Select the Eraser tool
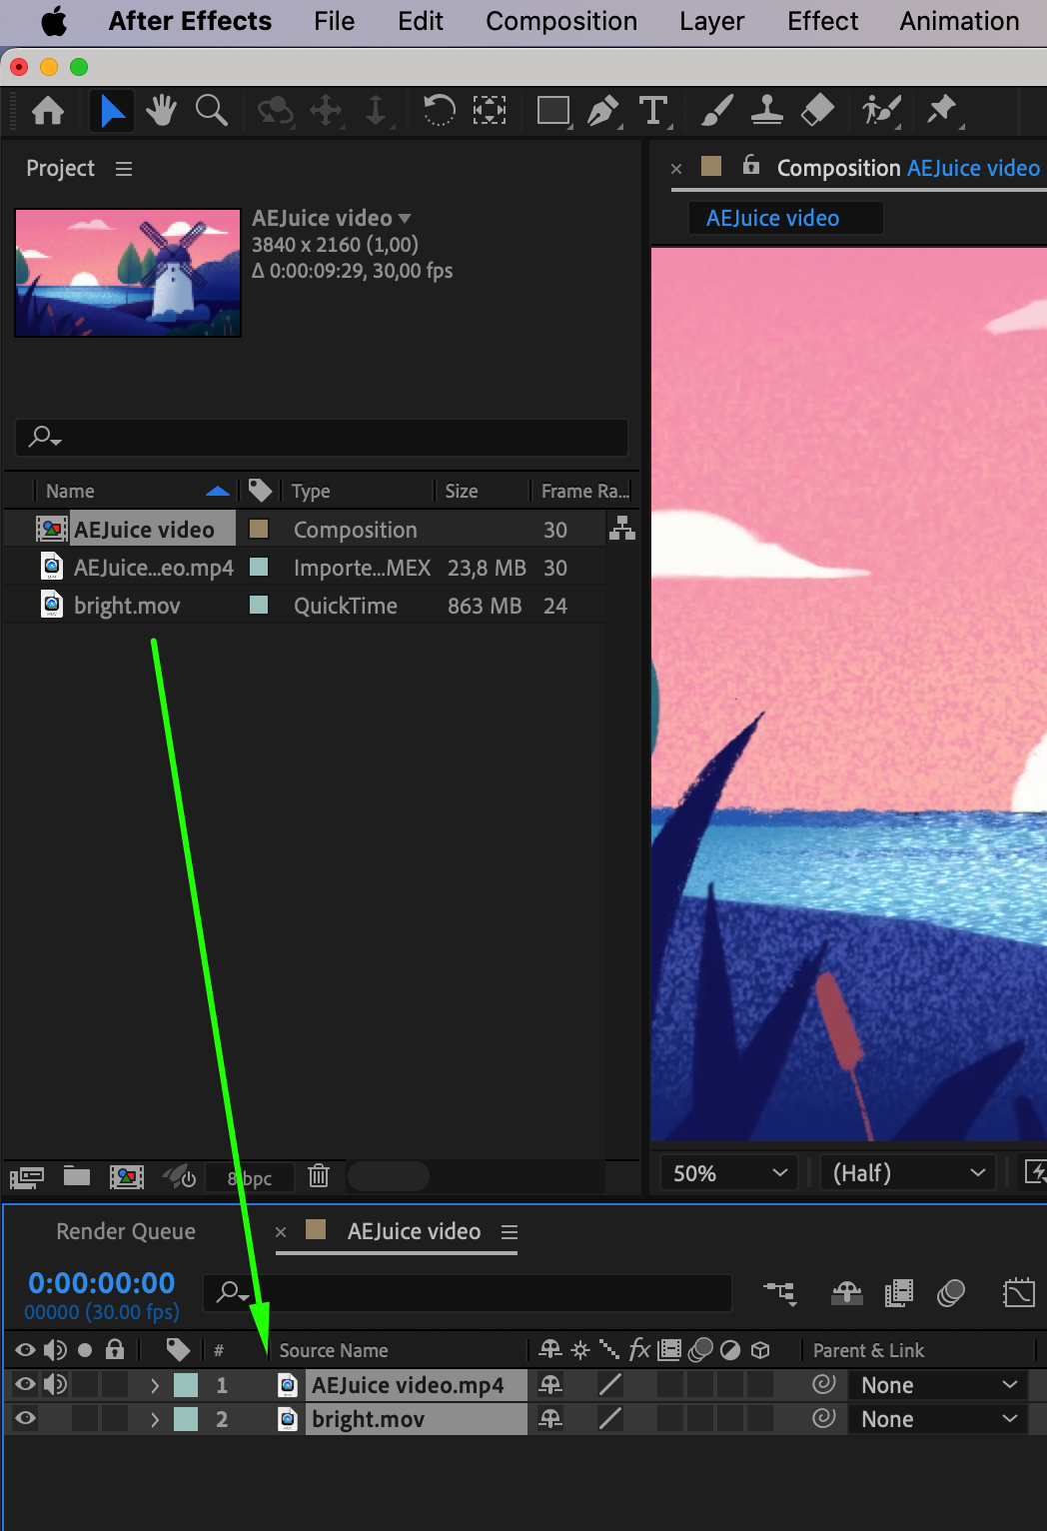The image size is (1047, 1531). [817, 110]
